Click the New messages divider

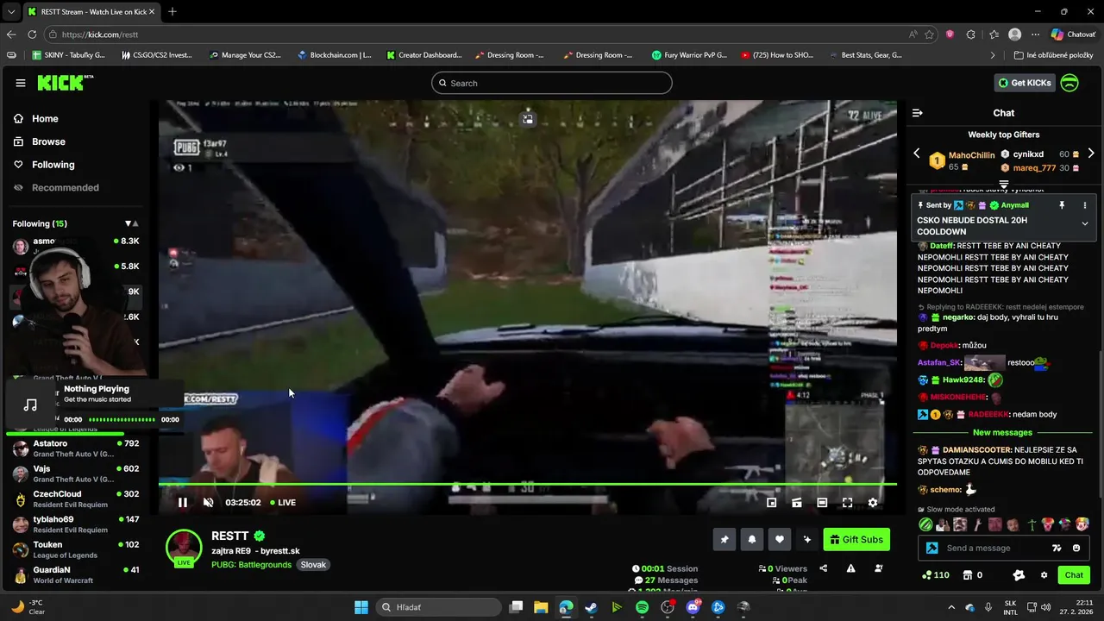[x=1002, y=432]
